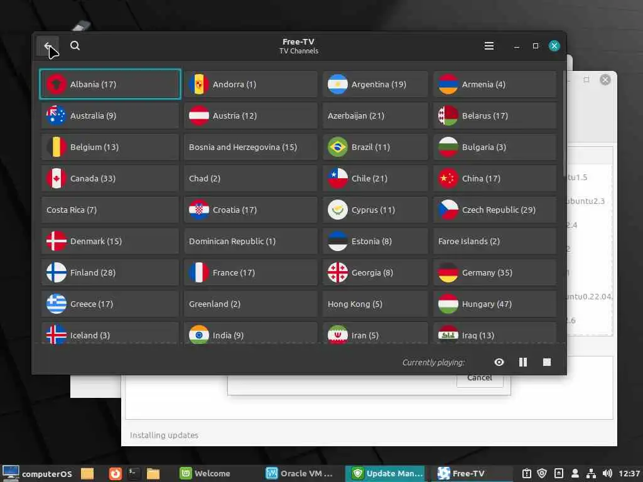Open Armenia (4) channels
The height and width of the screenshot is (482, 643).
pos(495,84)
